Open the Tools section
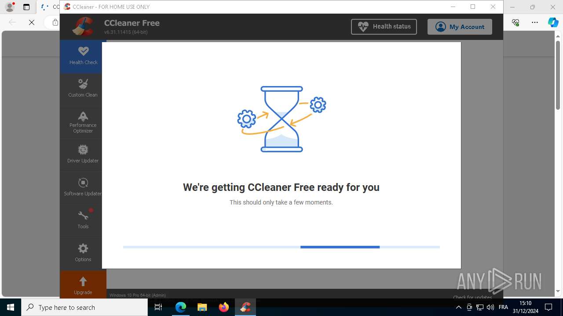Image resolution: width=563 pixels, height=316 pixels. pyautogui.click(x=83, y=221)
